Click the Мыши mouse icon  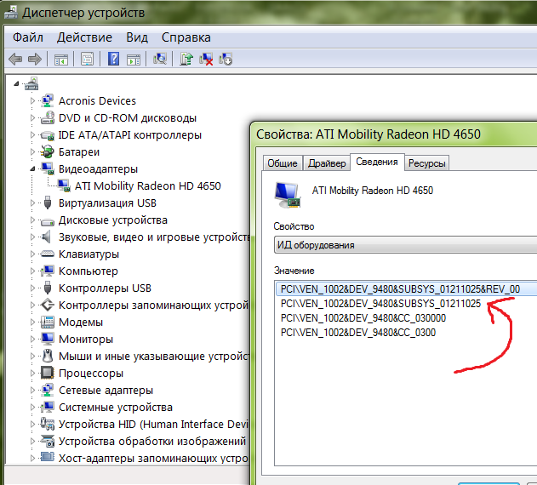click(x=48, y=356)
